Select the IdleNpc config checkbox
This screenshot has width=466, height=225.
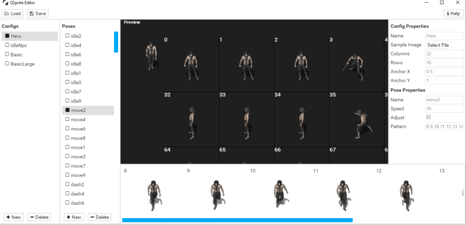[x=7, y=45]
